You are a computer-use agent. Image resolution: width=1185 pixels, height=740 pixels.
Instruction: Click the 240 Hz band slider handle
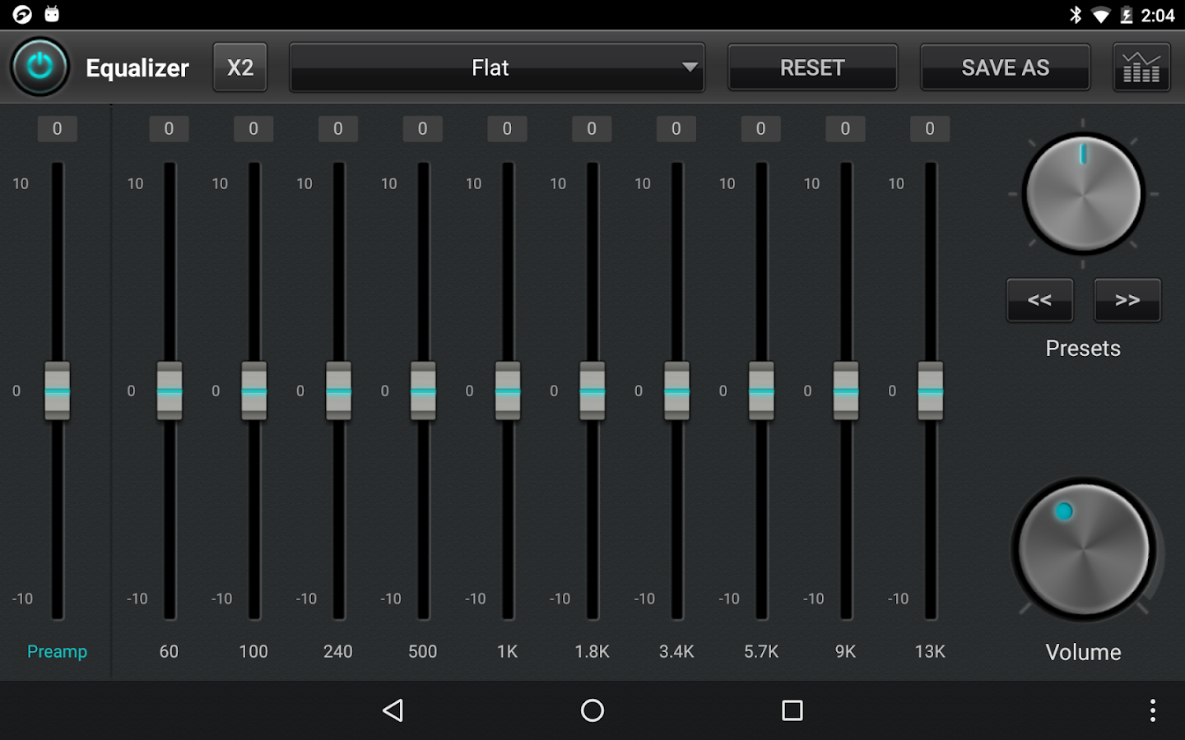pyautogui.click(x=338, y=391)
